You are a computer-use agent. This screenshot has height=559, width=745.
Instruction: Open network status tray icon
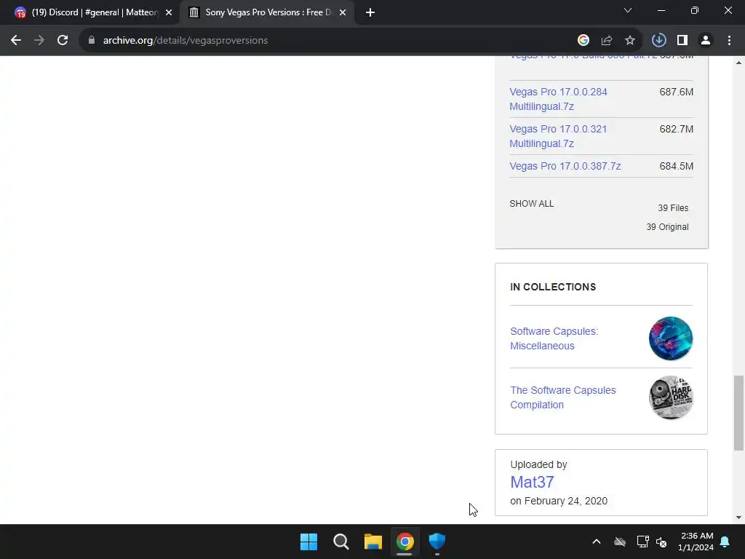point(642,542)
